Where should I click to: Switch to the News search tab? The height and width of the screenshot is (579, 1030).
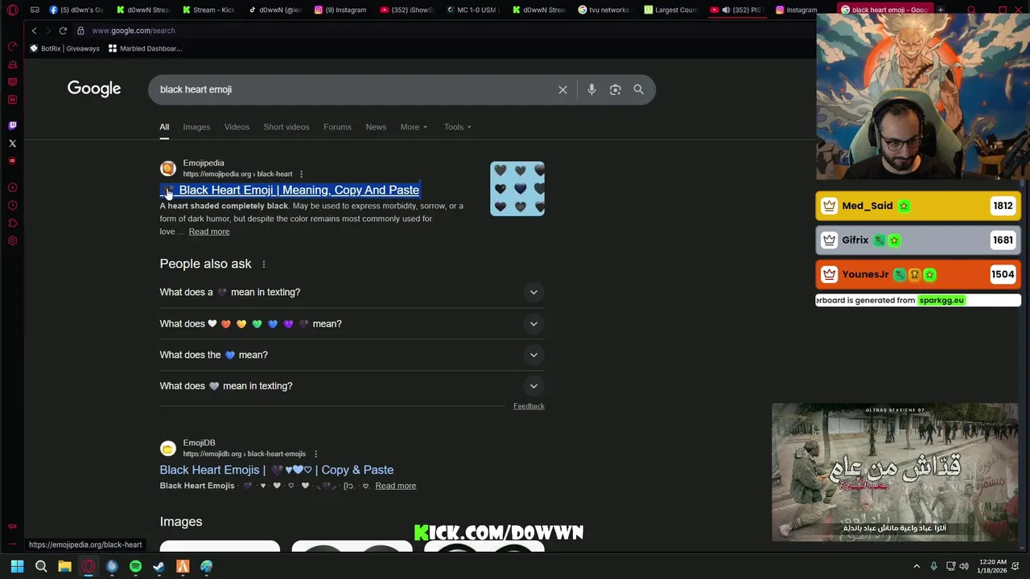(376, 127)
